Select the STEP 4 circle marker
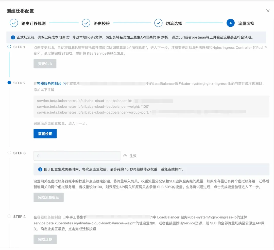 pyautogui.click(x=9, y=216)
